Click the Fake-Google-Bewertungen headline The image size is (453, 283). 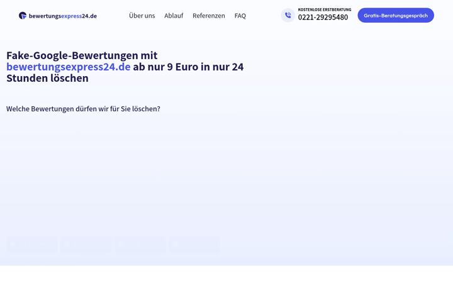point(125,67)
